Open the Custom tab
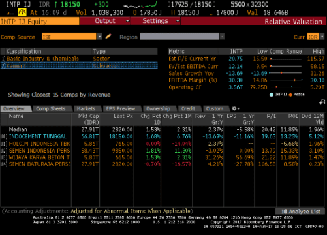The width and height of the screenshot is (327, 235). [215, 108]
